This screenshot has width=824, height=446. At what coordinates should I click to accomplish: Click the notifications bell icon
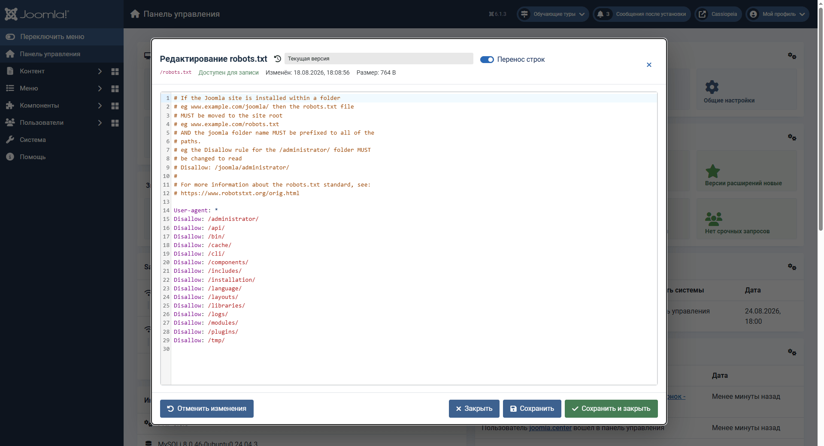[x=600, y=14]
